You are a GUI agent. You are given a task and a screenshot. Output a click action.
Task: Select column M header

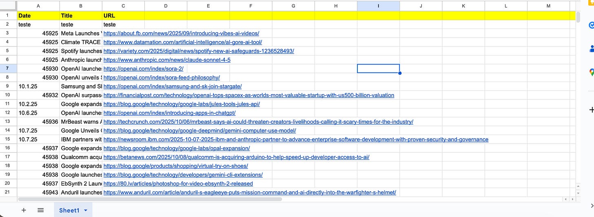tap(548, 6)
